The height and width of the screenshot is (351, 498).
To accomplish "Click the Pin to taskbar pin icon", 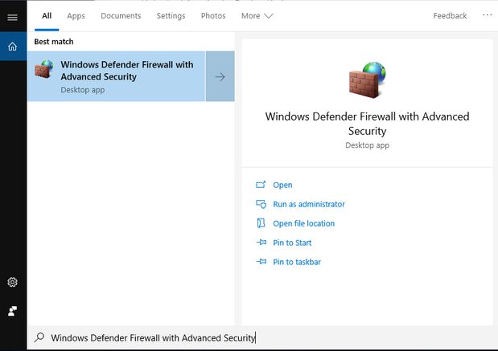I will click(261, 262).
